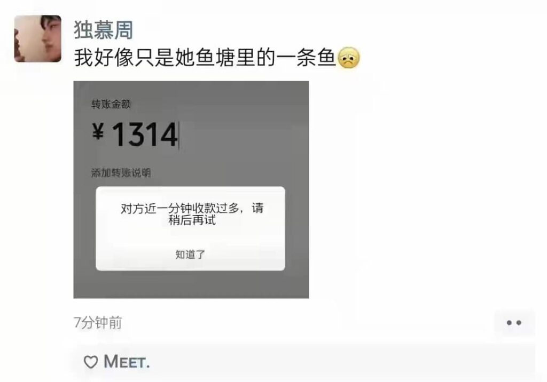Open the profile of liker MEET.

(127, 361)
